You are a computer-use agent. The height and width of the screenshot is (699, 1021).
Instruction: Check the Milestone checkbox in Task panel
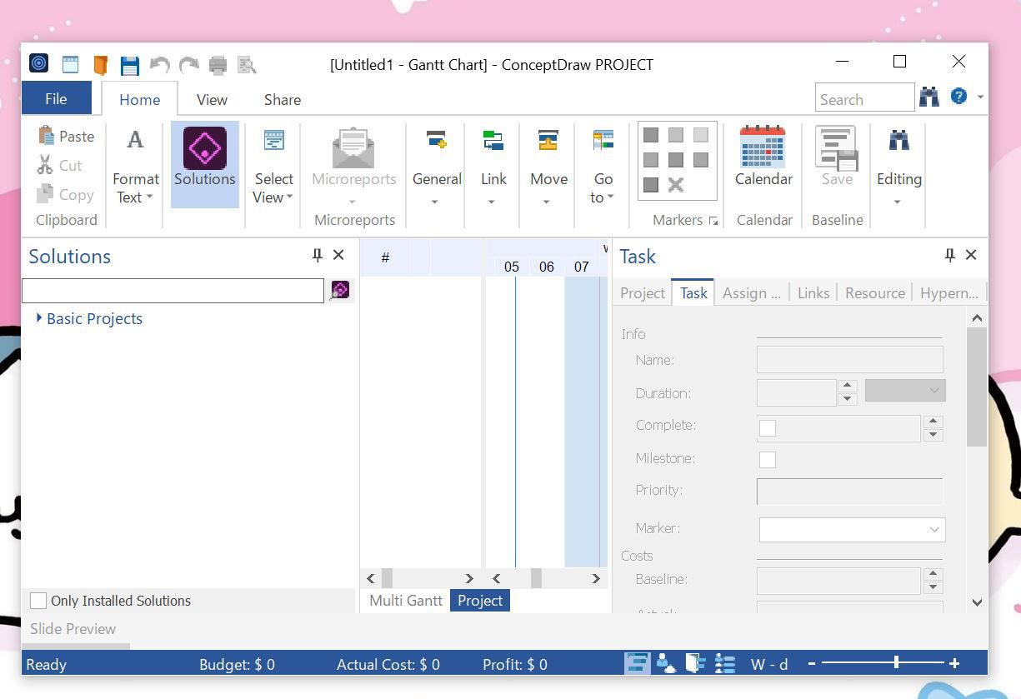point(767,459)
